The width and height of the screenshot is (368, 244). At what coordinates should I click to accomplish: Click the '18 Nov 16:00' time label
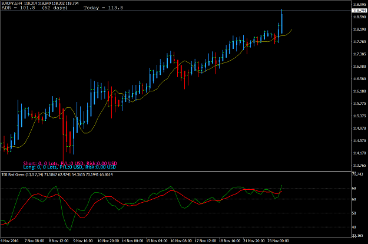click(x=230, y=241)
